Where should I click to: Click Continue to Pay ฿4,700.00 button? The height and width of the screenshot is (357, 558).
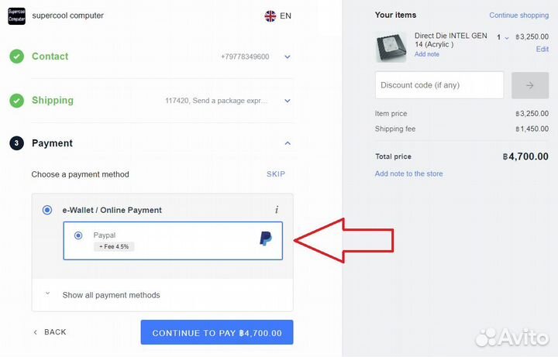pyautogui.click(x=217, y=333)
